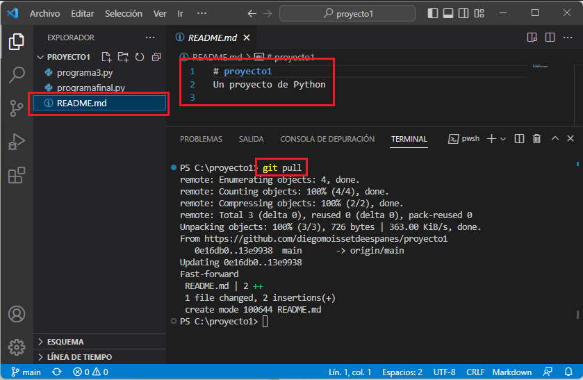Open the Extensions view
This screenshot has height=380, width=583.
[x=17, y=175]
